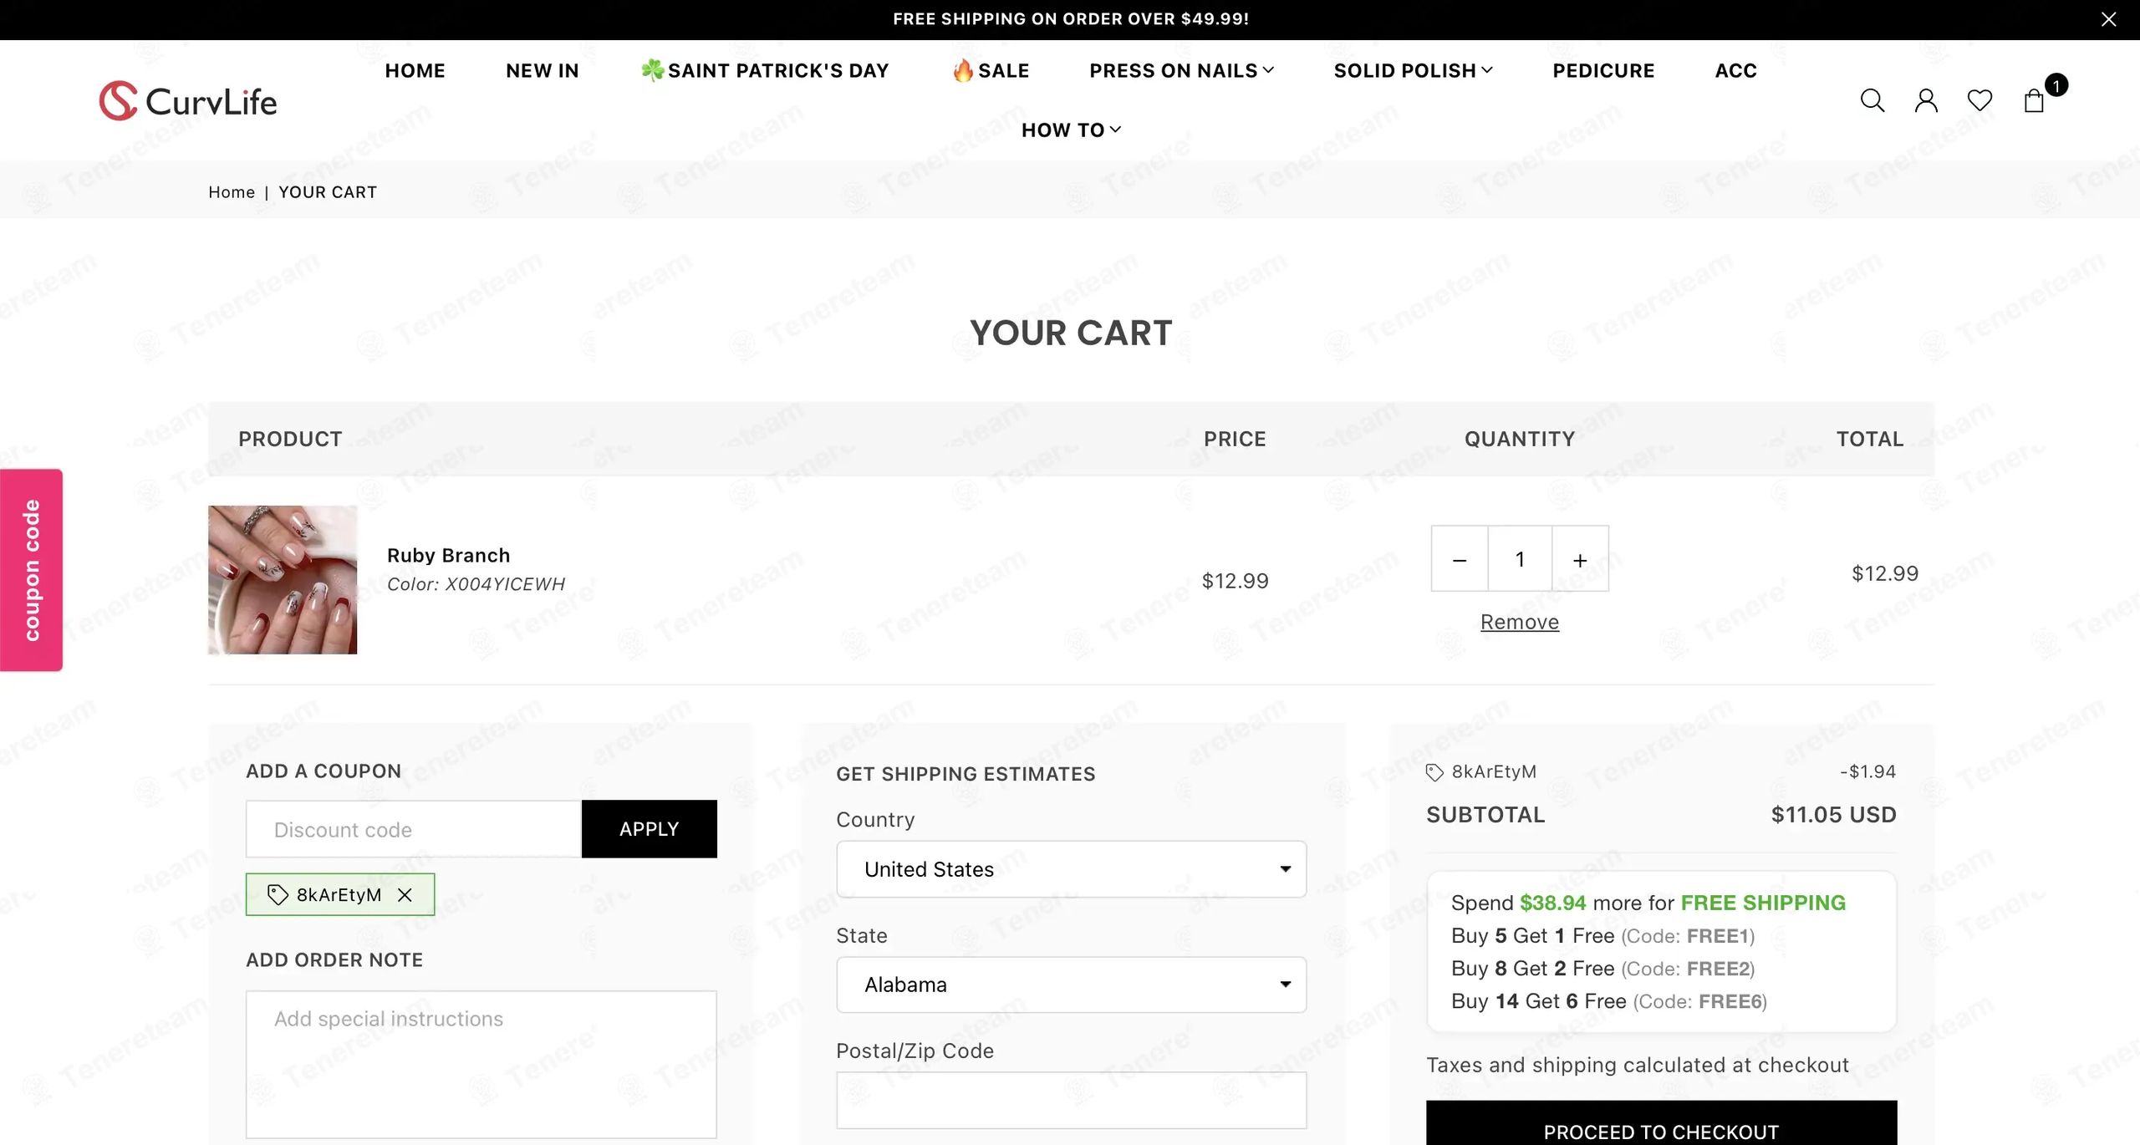The height and width of the screenshot is (1145, 2140).
Task: Click the tag icon in coupon chip
Action: pyautogui.click(x=278, y=895)
